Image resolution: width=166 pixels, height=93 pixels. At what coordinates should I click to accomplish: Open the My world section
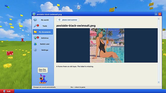pos(43,20)
